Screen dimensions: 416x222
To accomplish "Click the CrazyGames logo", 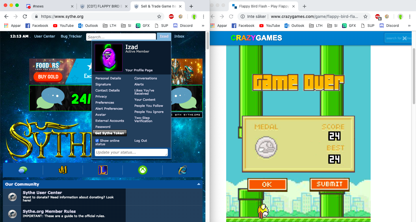I will coord(256,38).
